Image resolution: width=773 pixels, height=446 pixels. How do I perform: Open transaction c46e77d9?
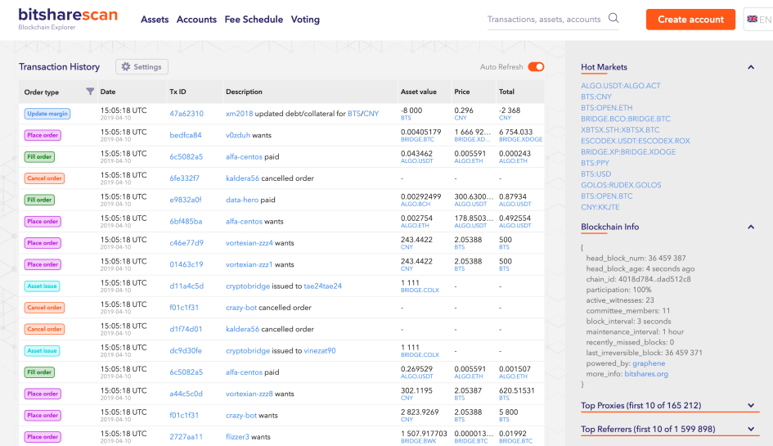click(187, 243)
